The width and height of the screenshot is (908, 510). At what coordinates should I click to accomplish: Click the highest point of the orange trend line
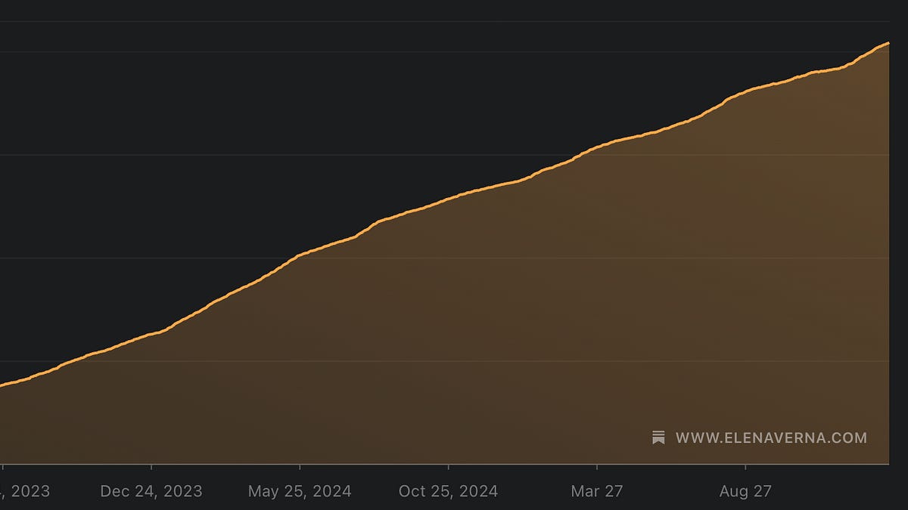coord(889,43)
